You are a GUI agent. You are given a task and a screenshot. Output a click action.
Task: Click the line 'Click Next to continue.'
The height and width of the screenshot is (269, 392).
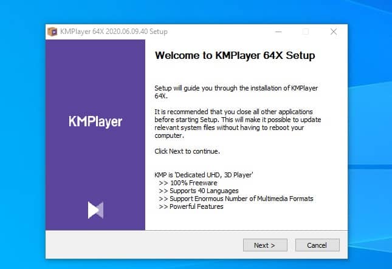(x=187, y=151)
